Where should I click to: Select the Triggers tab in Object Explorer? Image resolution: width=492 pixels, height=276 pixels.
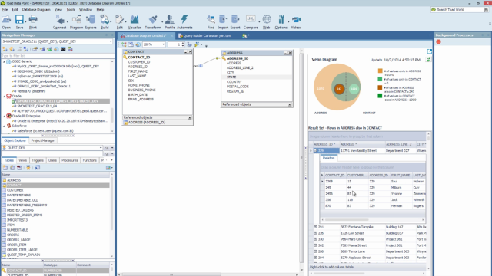point(38,160)
